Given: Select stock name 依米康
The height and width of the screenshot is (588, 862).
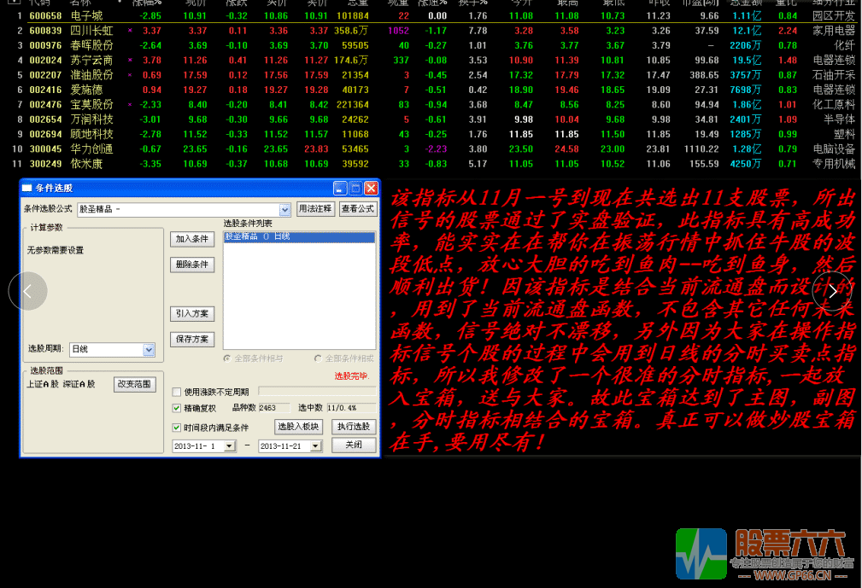Looking at the screenshot, I should click(x=87, y=164).
